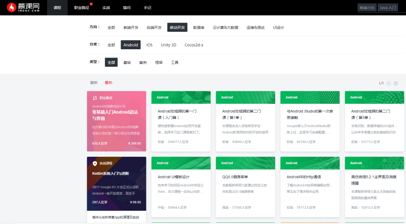
Task: Open the 实战 navigation item
Action: pyautogui.click(x=106, y=8)
